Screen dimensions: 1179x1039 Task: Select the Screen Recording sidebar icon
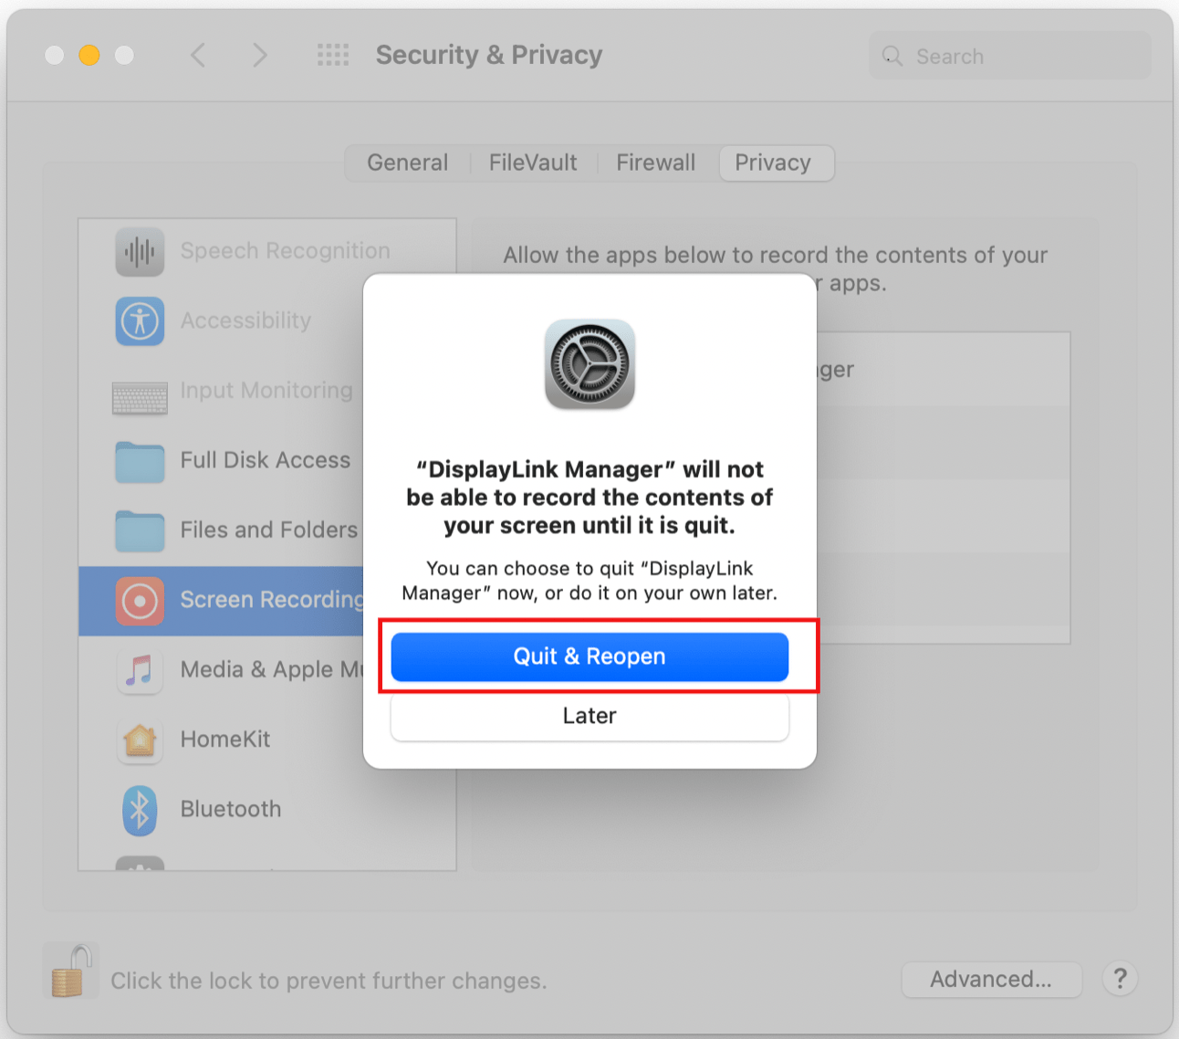(139, 600)
